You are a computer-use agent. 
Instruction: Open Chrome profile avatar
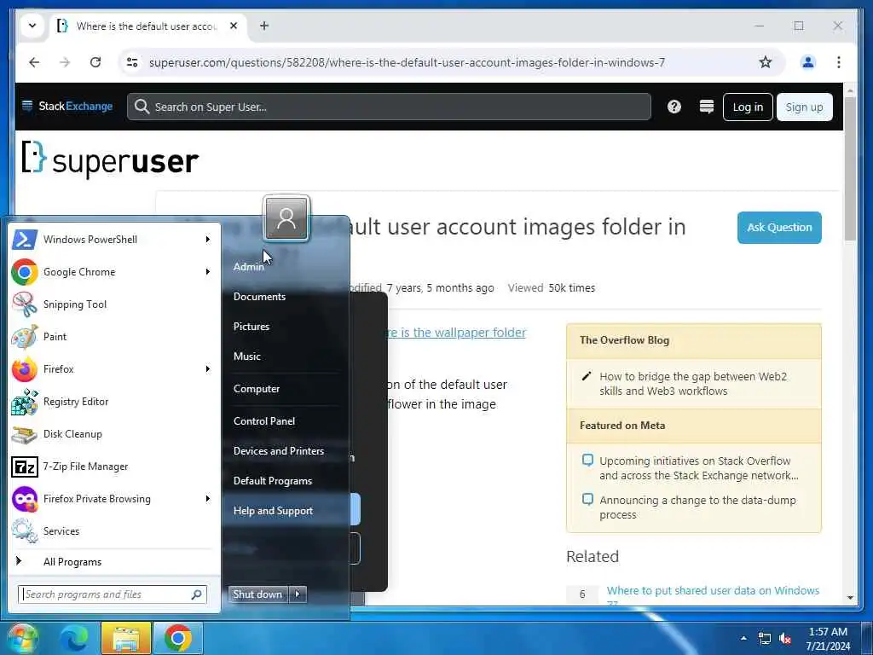pyautogui.click(x=808, y=62)
